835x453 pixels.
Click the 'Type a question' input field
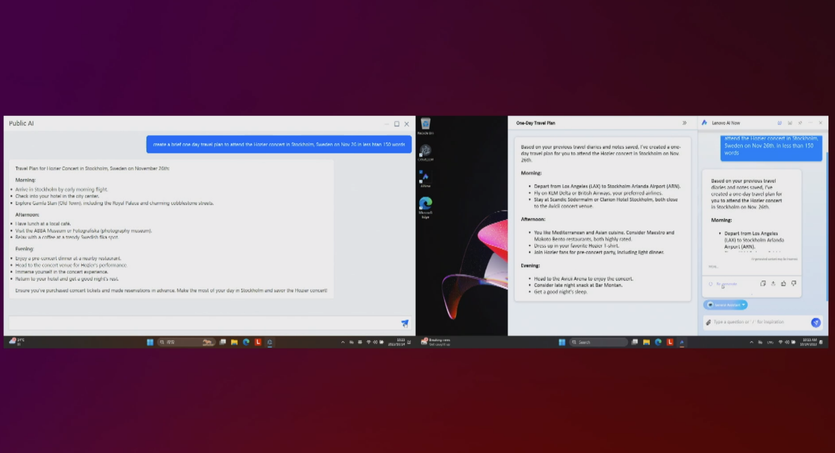pyautogui.click(x=758, y=323)
